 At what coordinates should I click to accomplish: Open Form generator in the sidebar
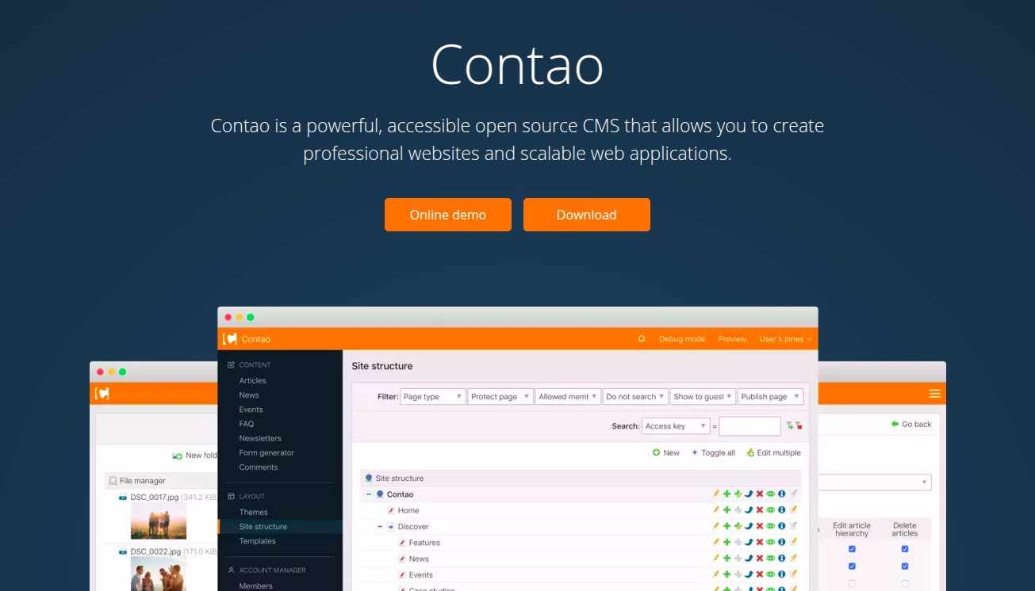point(266,453)
